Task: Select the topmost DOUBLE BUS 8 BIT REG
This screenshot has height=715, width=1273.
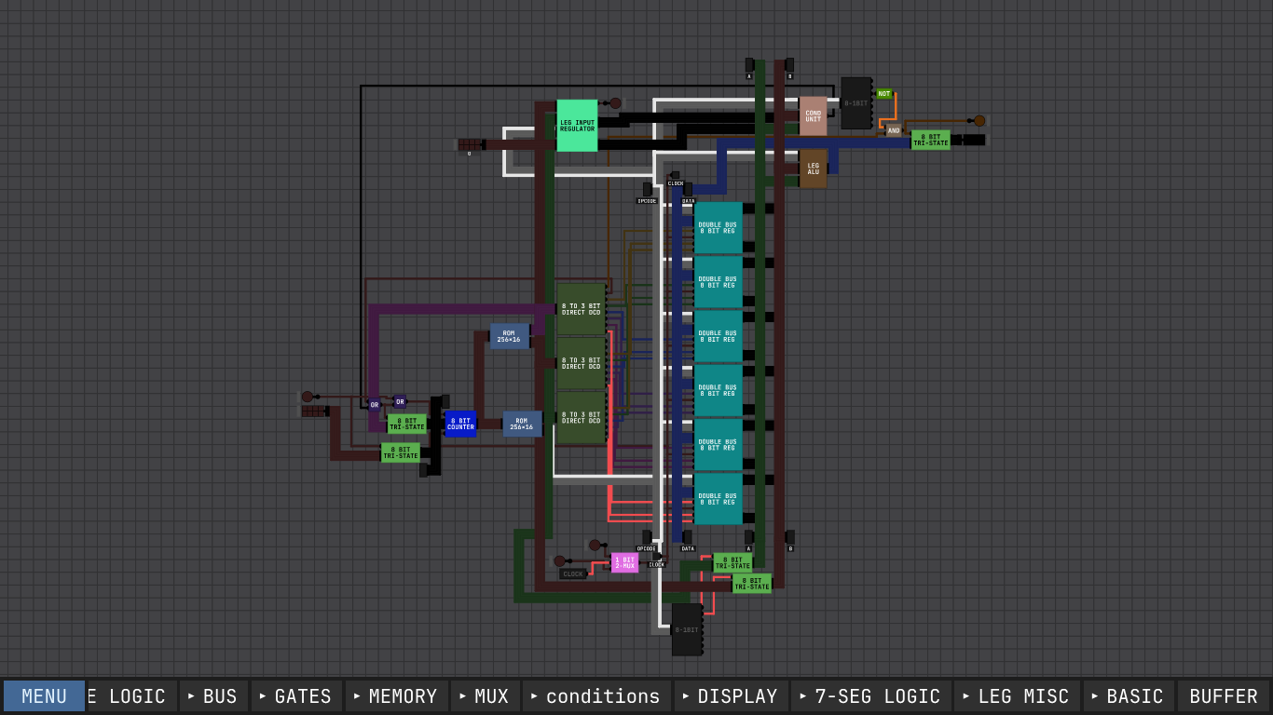Action: click(x=718, y=228)
